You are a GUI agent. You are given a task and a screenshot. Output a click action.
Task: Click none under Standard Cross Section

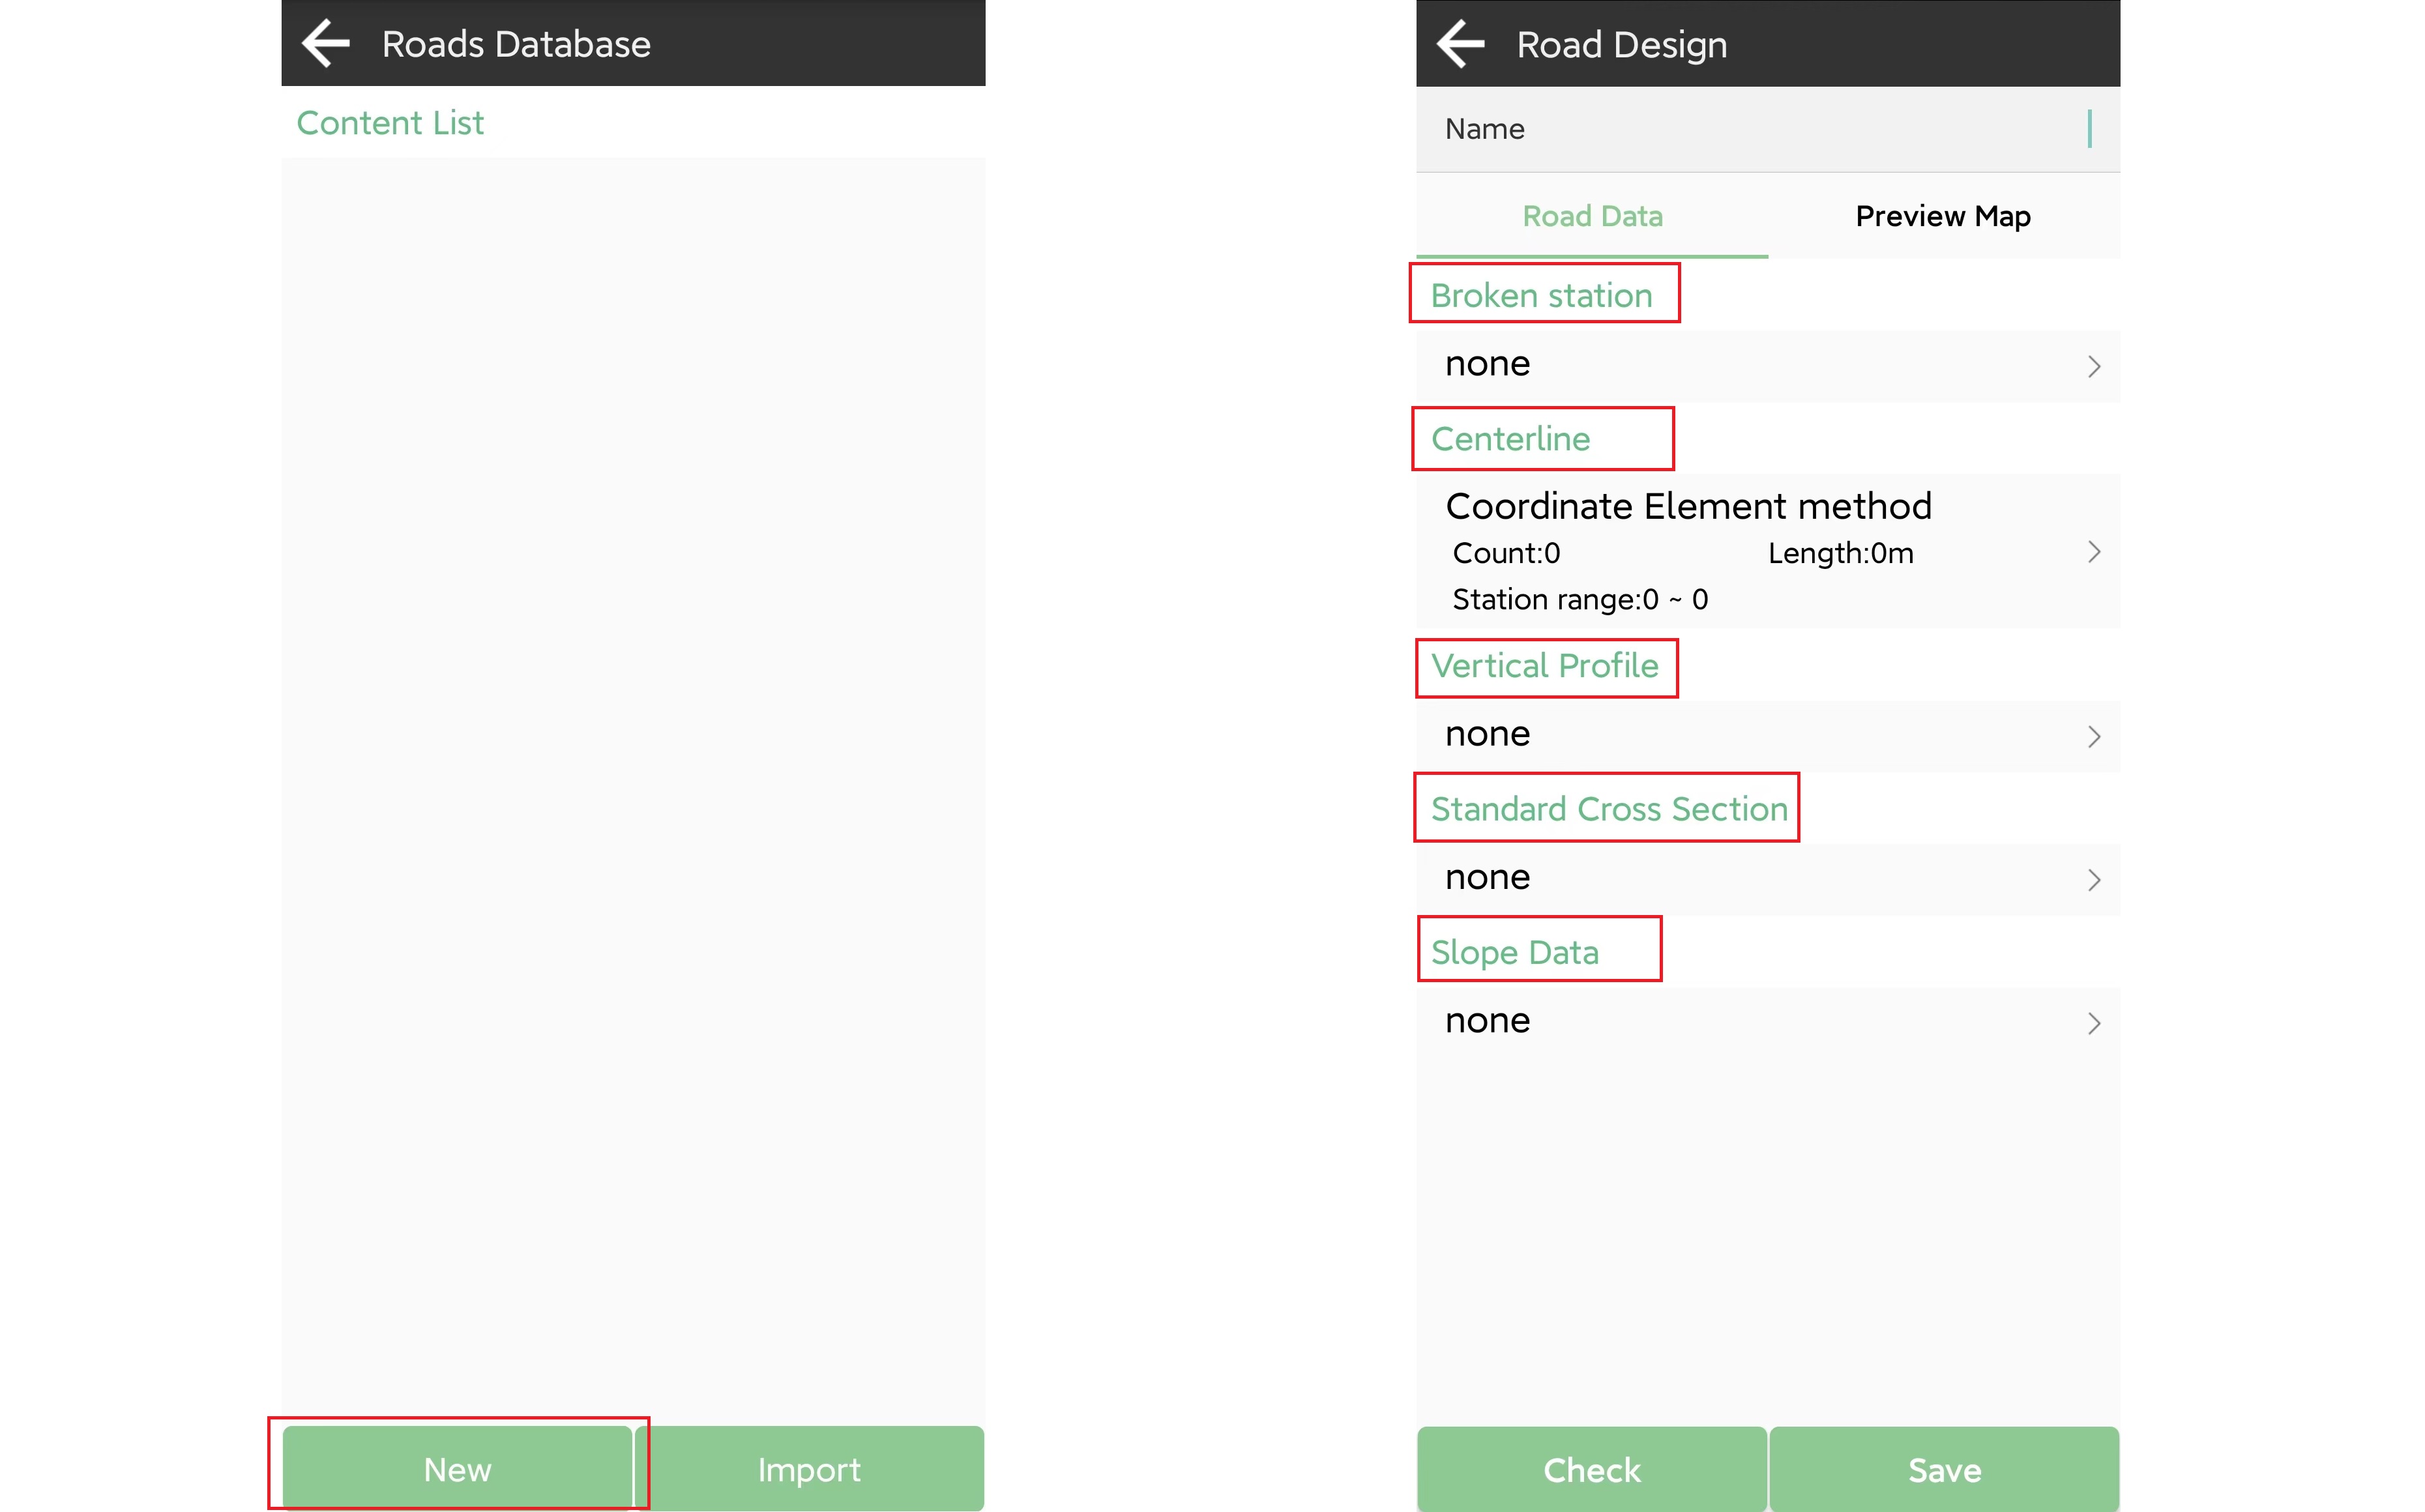[x=1487, y=877]
